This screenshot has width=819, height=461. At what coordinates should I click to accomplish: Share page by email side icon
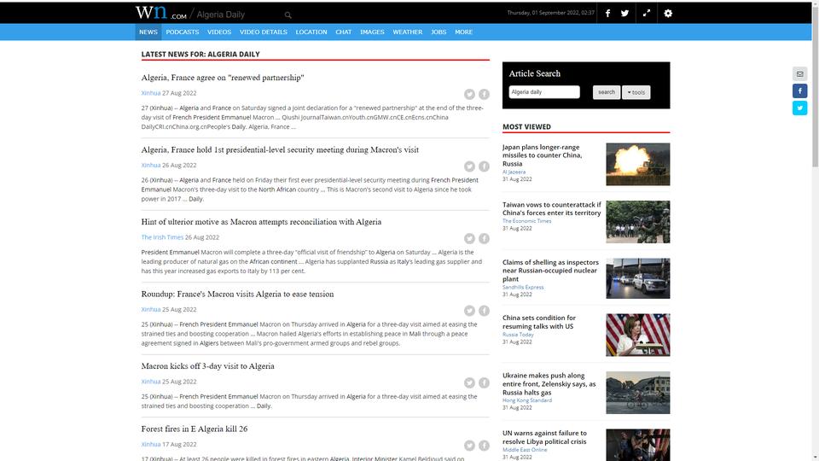[799, 73]
